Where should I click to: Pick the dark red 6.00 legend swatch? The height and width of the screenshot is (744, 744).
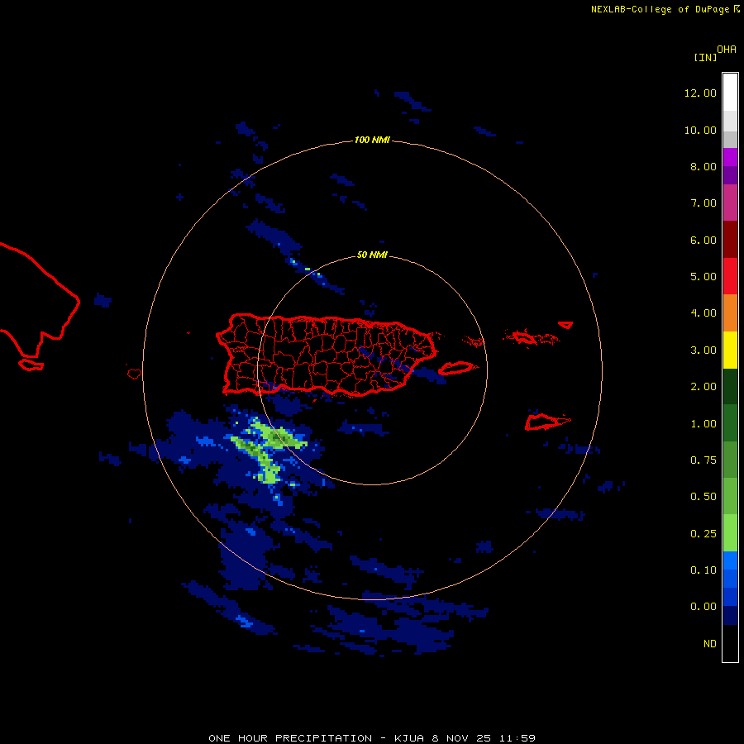tap(730, 240)
